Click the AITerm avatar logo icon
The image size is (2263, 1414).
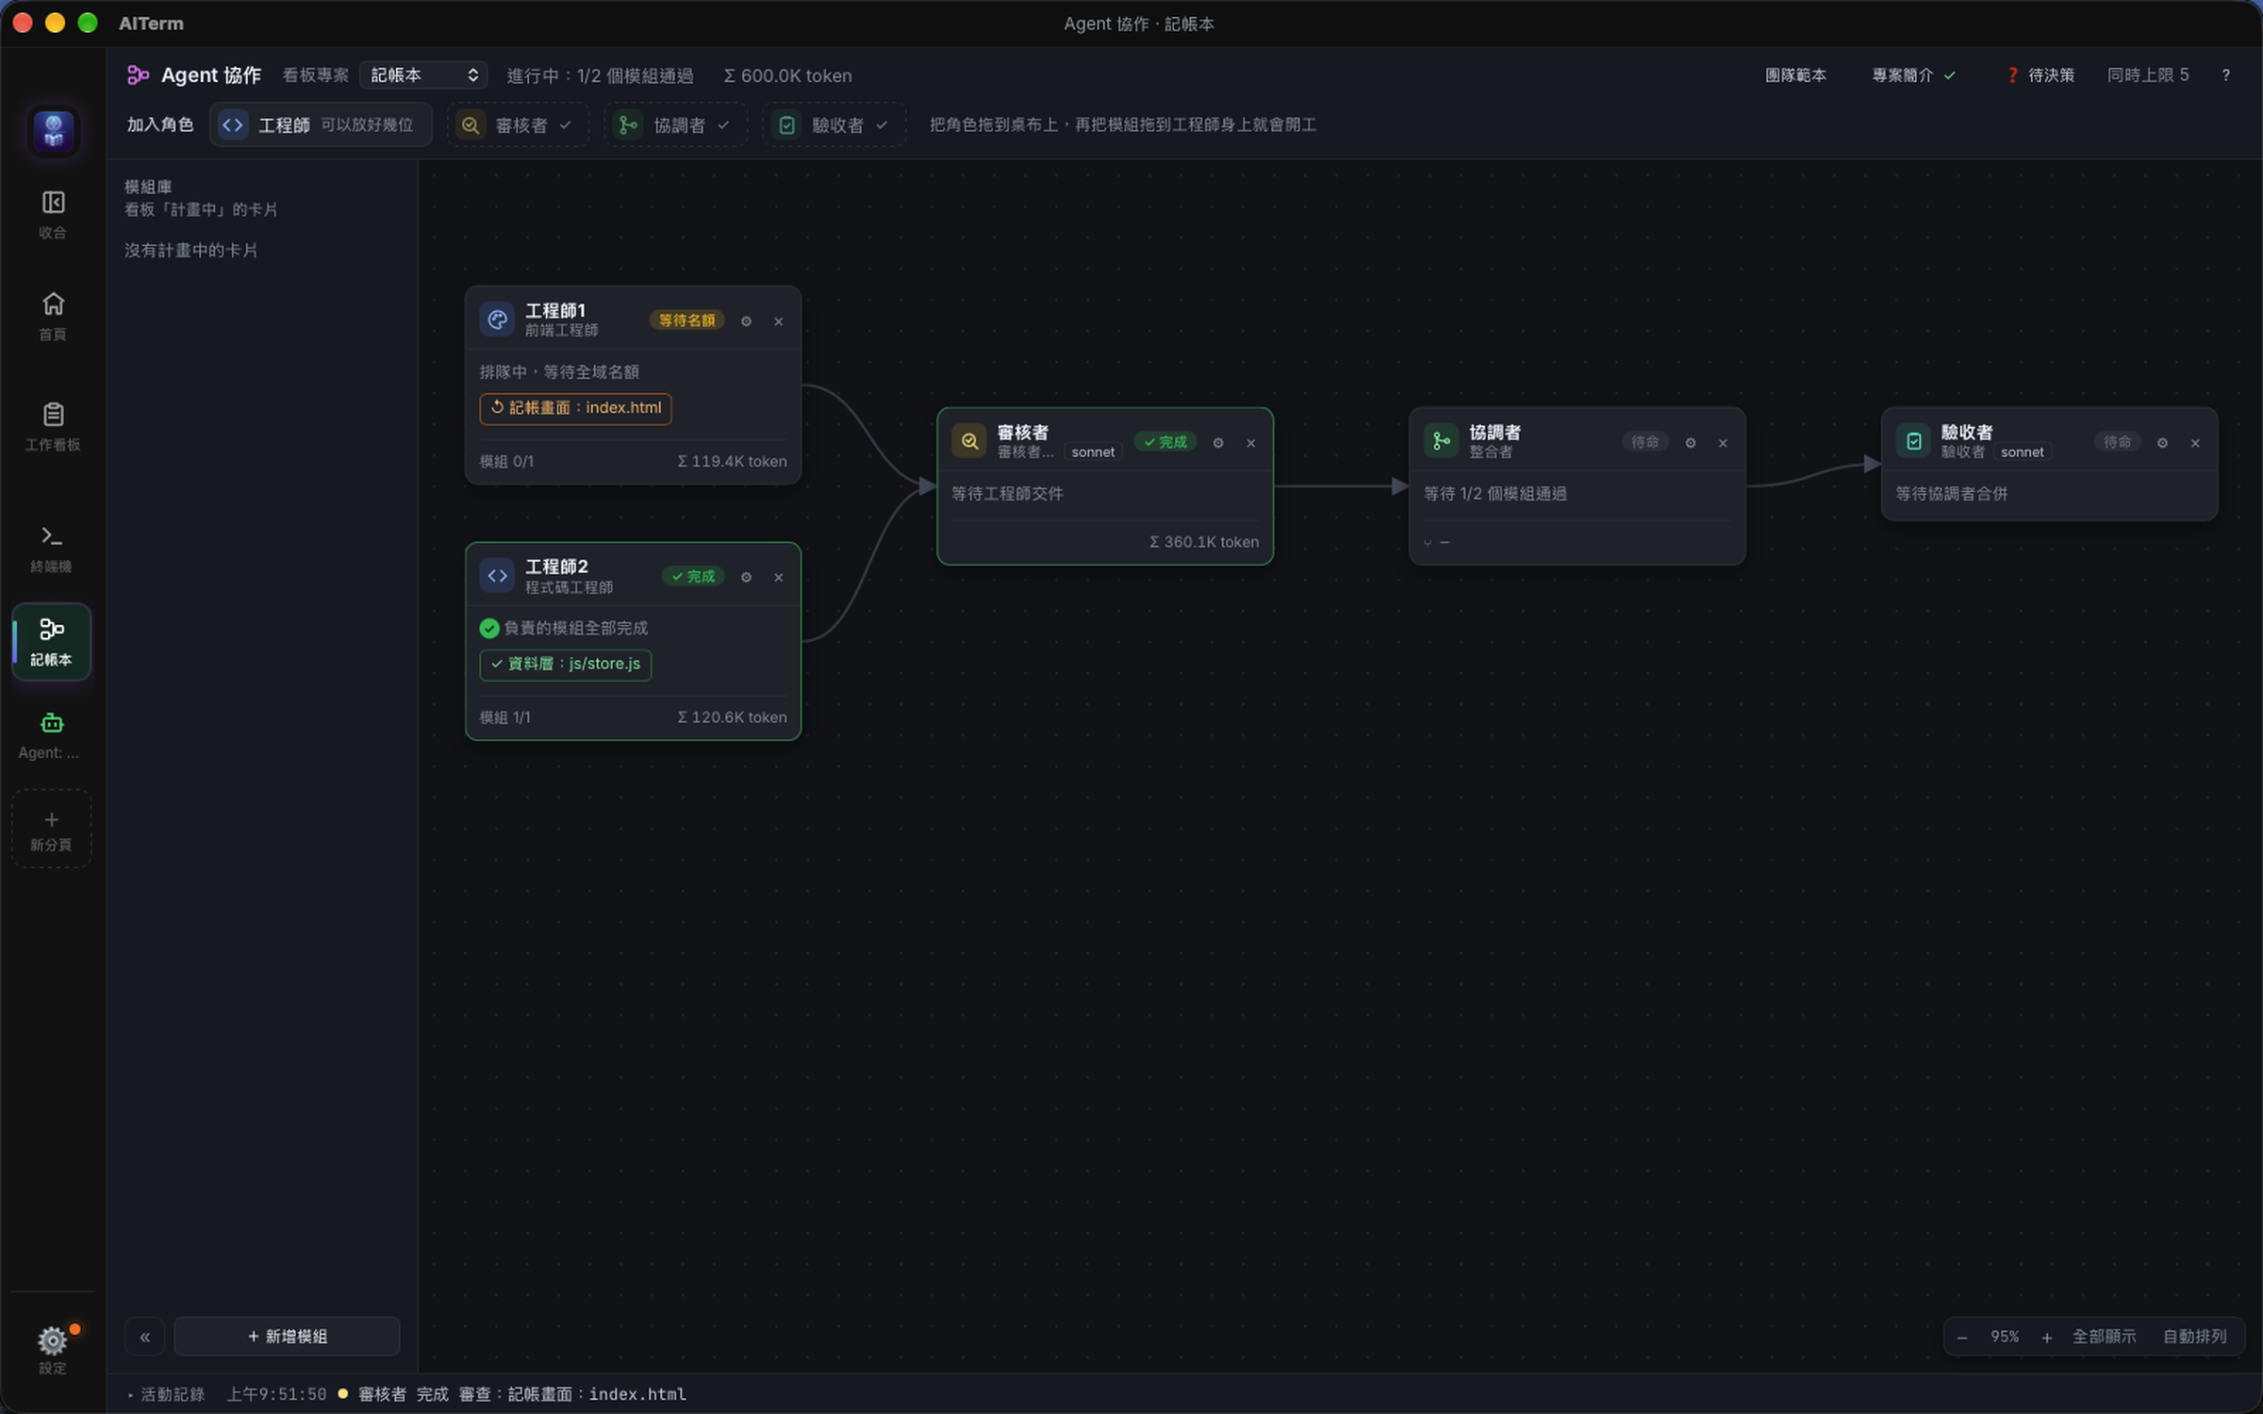click(x=54, y=130)
